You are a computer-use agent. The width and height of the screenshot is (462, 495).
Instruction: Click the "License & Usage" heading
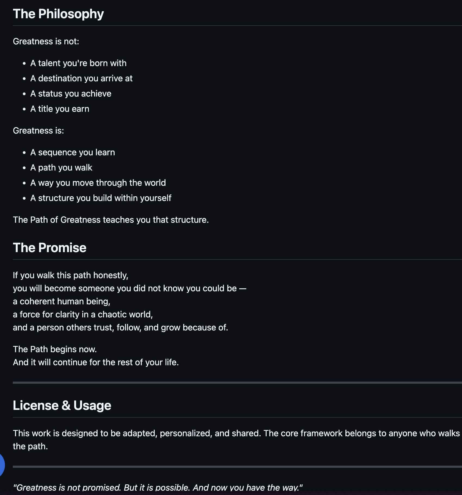coord(62,406)
